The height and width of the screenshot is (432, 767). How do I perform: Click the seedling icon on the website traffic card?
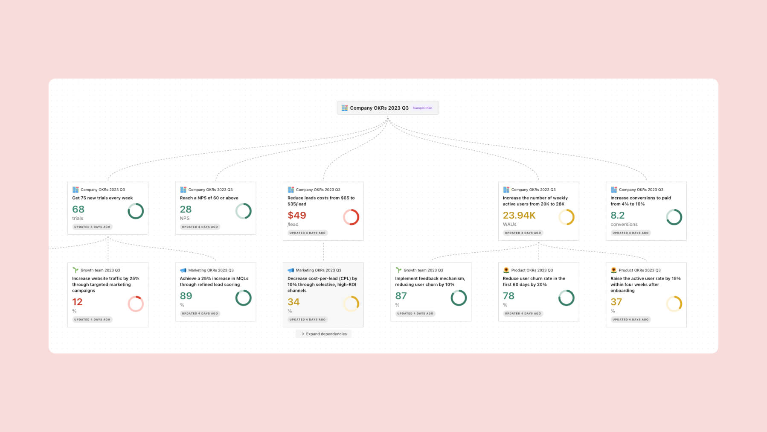[x=76, y=270]
